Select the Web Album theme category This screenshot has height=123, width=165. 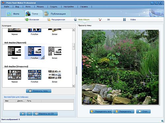82,20
